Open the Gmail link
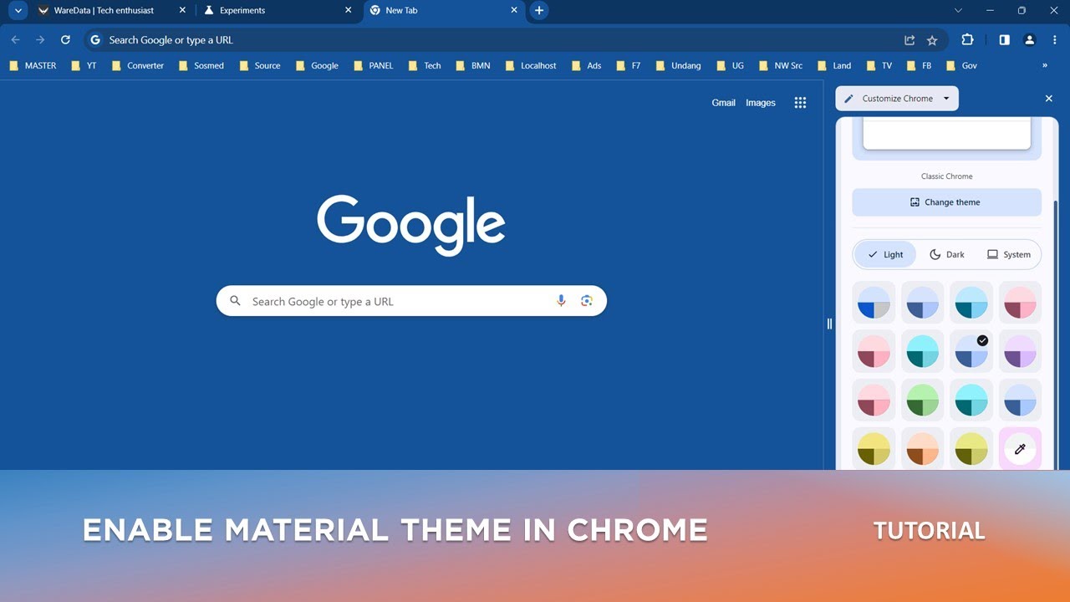 coord(723,103)
